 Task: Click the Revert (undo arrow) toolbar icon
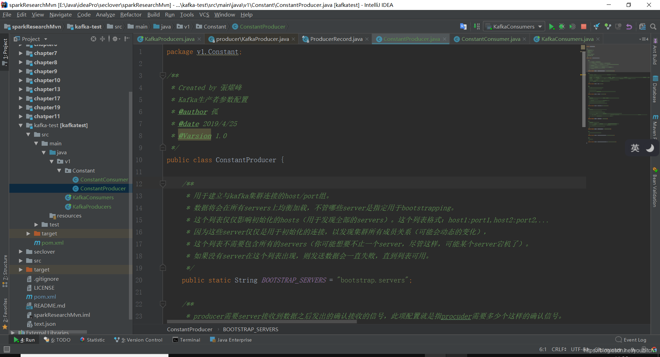pyautogui.click(x=629, y=26)
